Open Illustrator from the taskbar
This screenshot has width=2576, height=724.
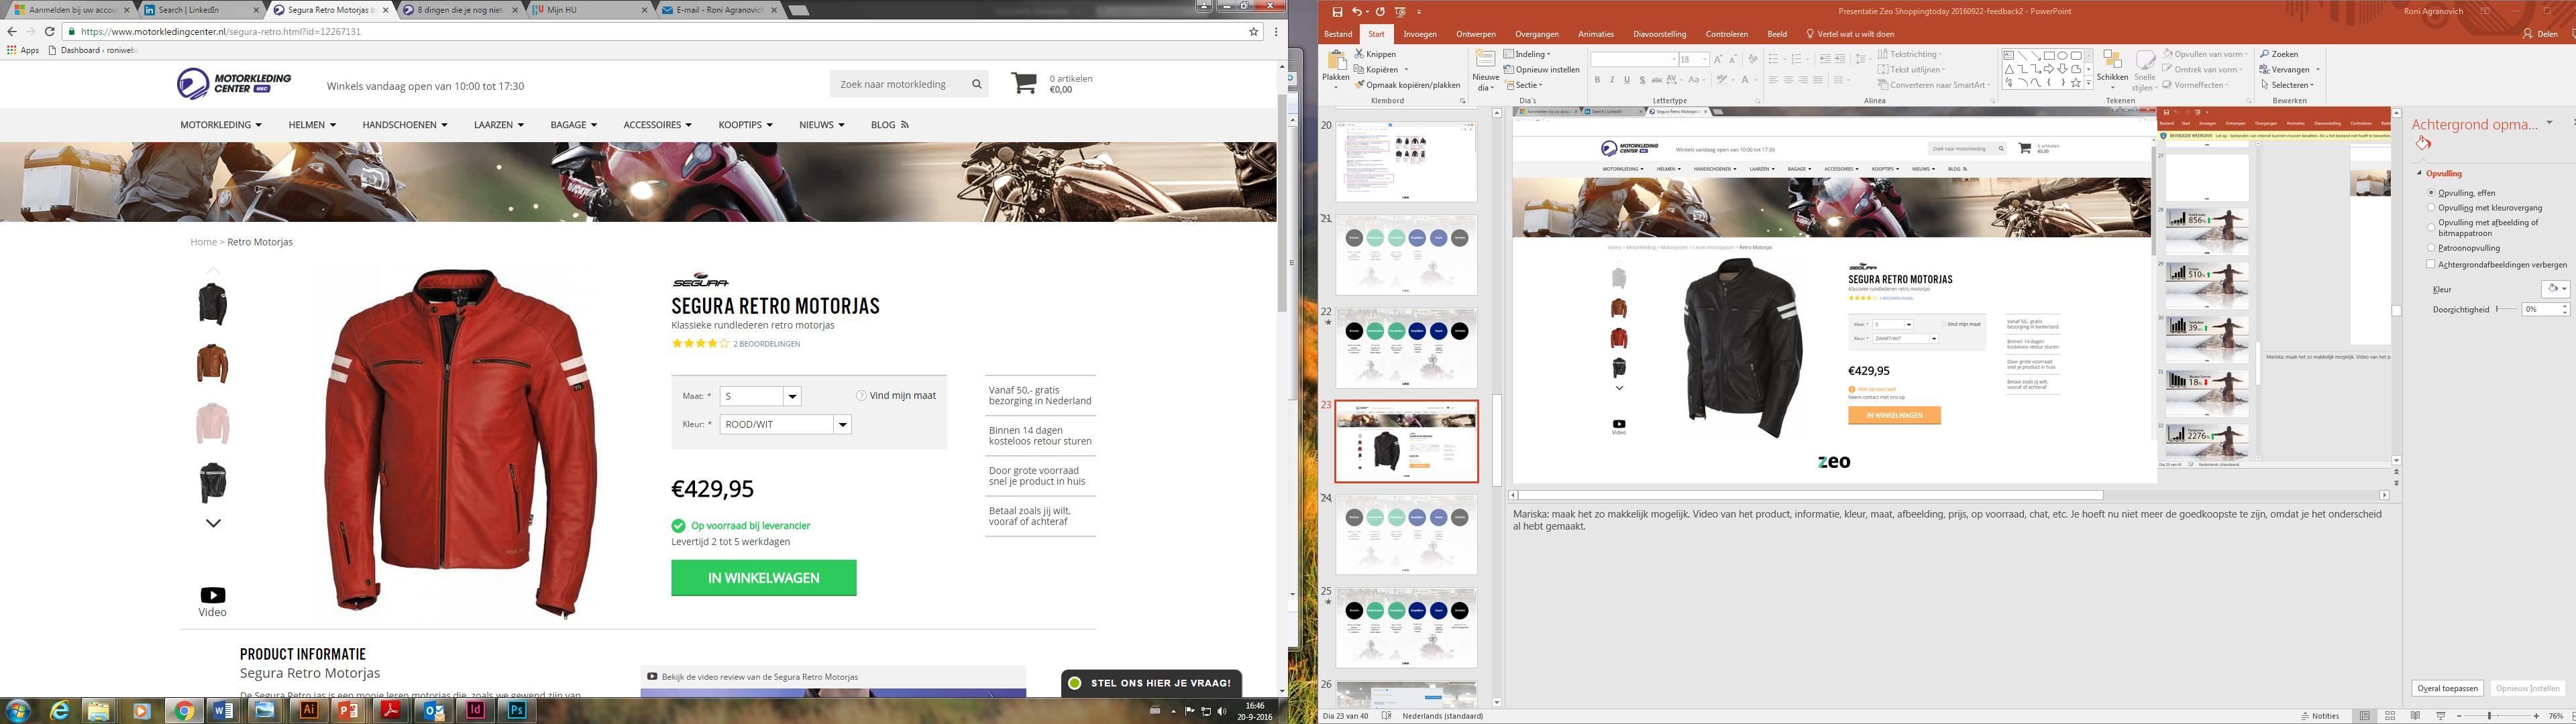click(x=309, y=710)
